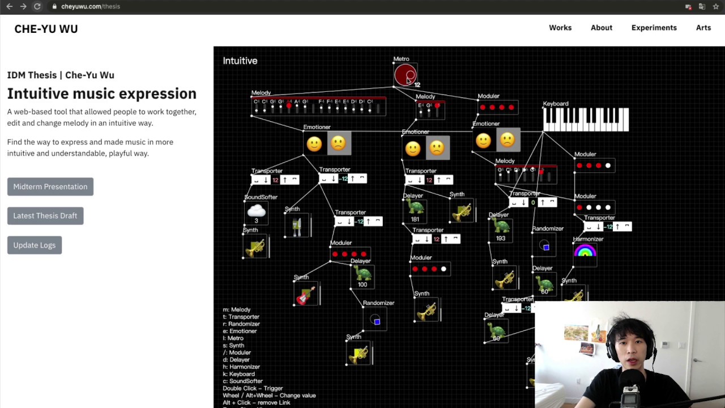Click down arrow on Transporter above Harmonizer
The height and width of the screenshot is (408, 725).
[598, 227]
